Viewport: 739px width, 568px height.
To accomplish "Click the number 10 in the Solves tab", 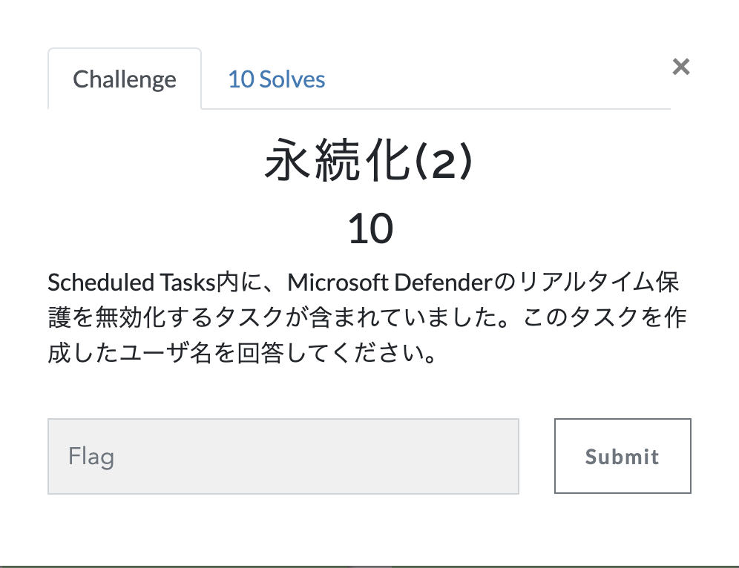I will pyautogui.click(x=241, y=79).
